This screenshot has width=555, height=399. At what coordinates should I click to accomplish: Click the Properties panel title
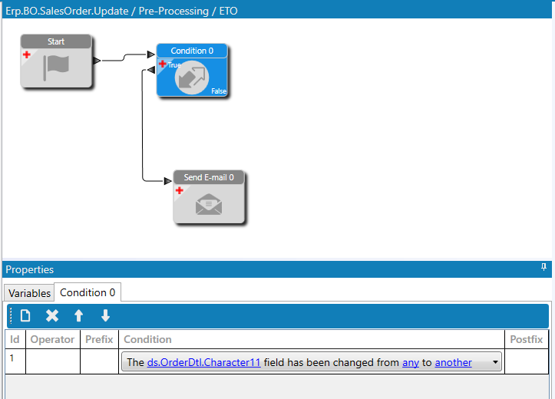tap(30, 269)
